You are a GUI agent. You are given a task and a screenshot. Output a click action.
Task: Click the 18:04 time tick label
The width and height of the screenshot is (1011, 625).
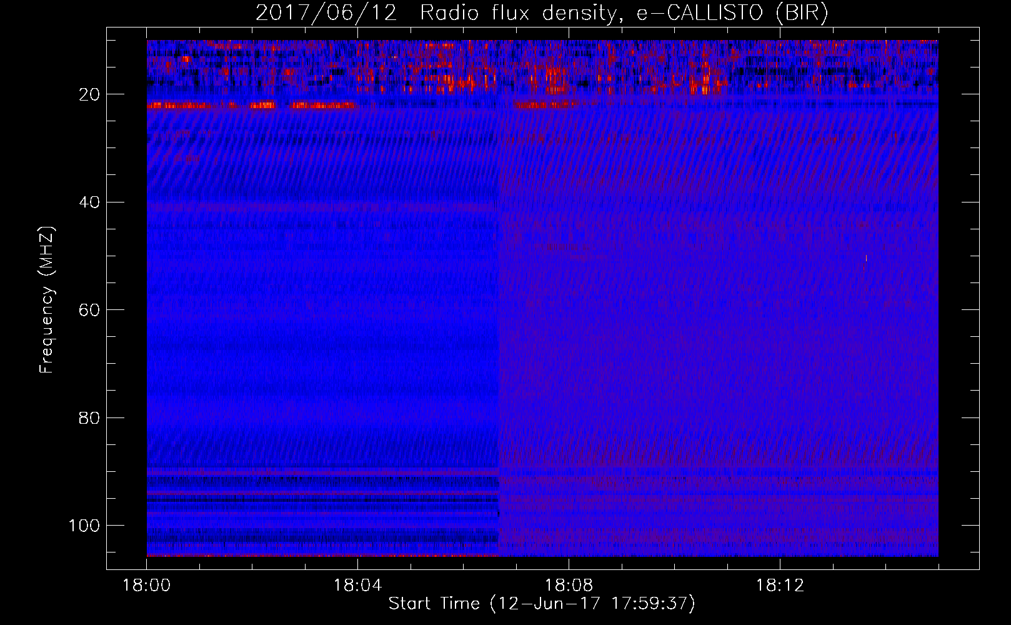[x=357, y=586]
